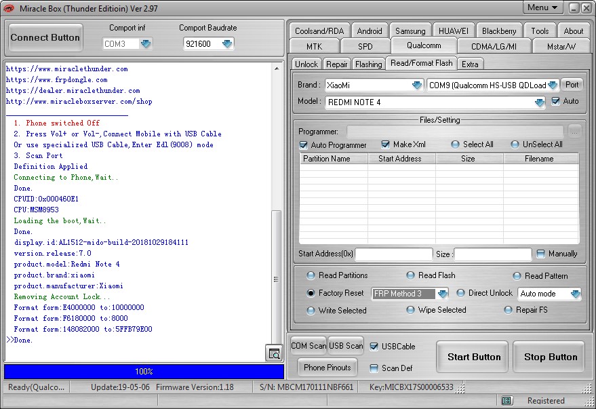This screenshot has height=409, width=596.
Task: Click the Programmer browse button
Action: click(x=575, y=132)
